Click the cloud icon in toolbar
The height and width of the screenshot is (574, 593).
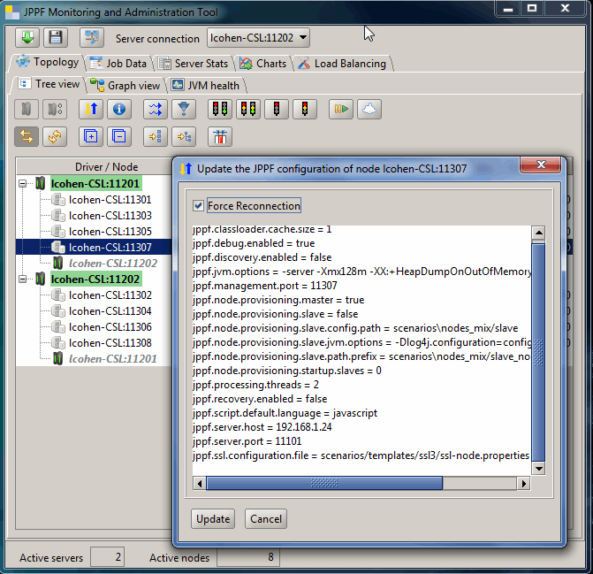coord(369,109)
